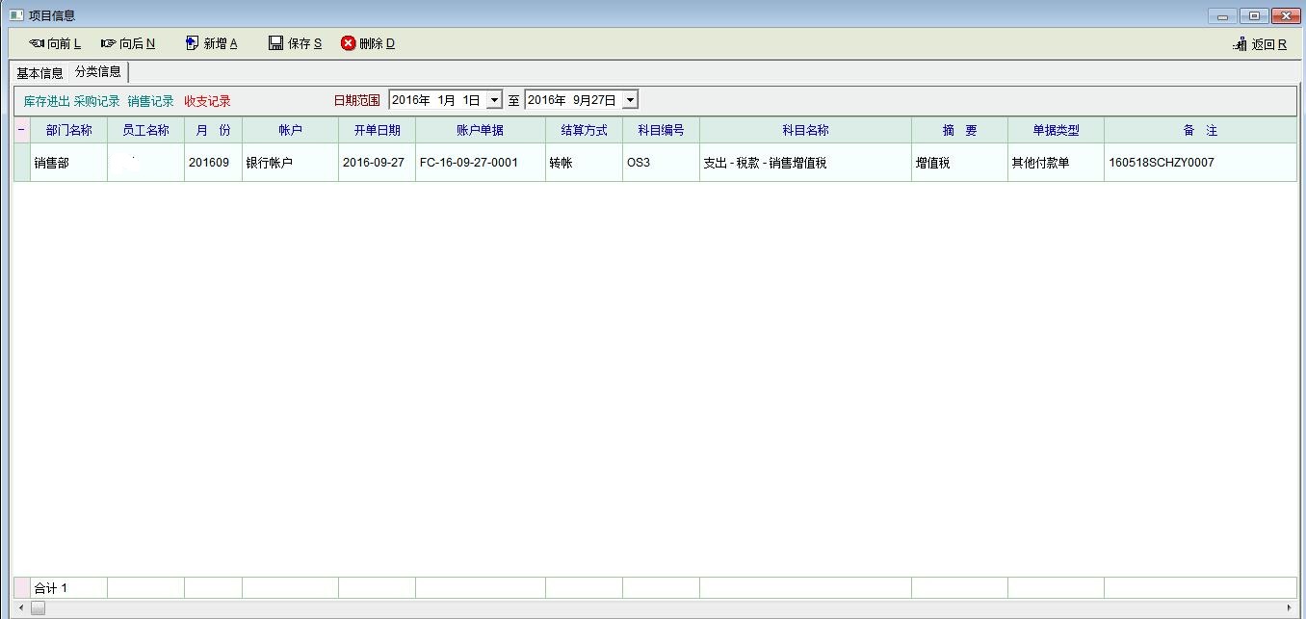The image size is (1306, 619).
Task: Click the 项目信息 window title icon
Action: click(x=16, y=15)
